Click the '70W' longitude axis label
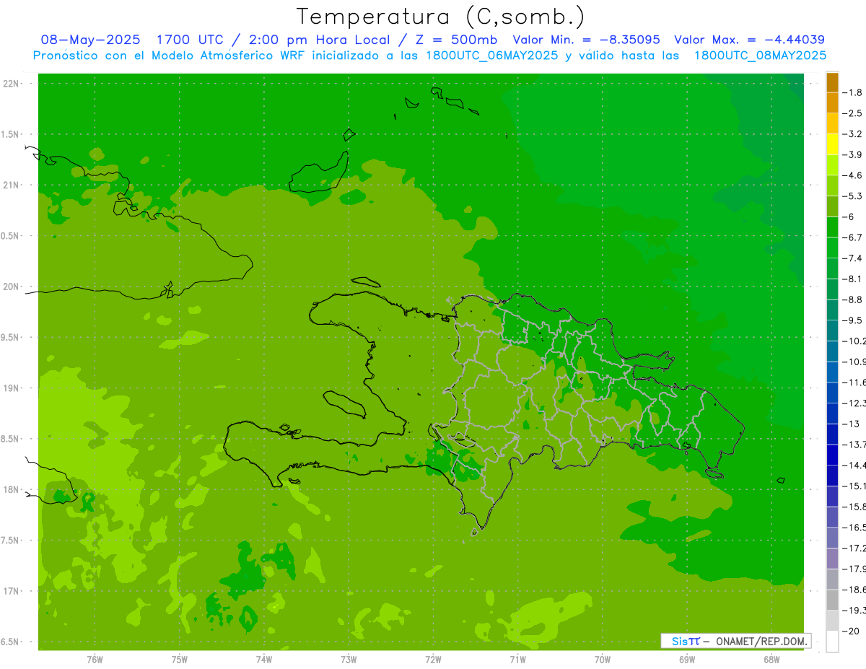This screenshot has height=669, width=866. [x=603, y=659]
